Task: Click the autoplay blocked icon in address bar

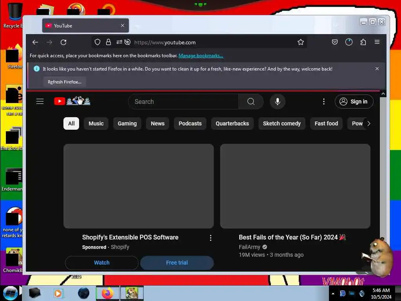Action: point(127,42)
